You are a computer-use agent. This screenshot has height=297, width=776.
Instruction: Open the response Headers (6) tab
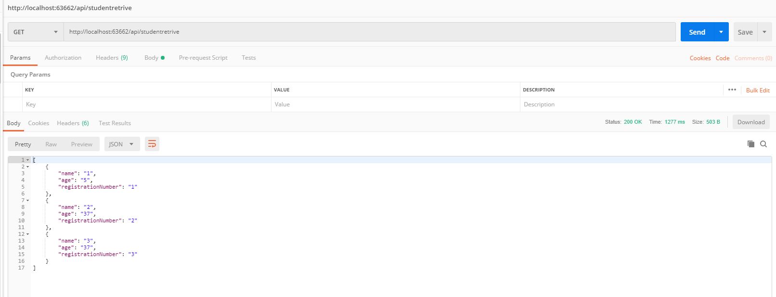click(x=73, y=123)
